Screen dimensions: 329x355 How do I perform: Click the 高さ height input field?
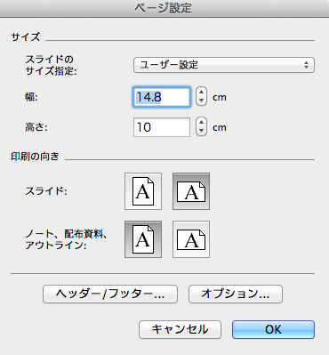pyautogui.click(x=162, y=127)
